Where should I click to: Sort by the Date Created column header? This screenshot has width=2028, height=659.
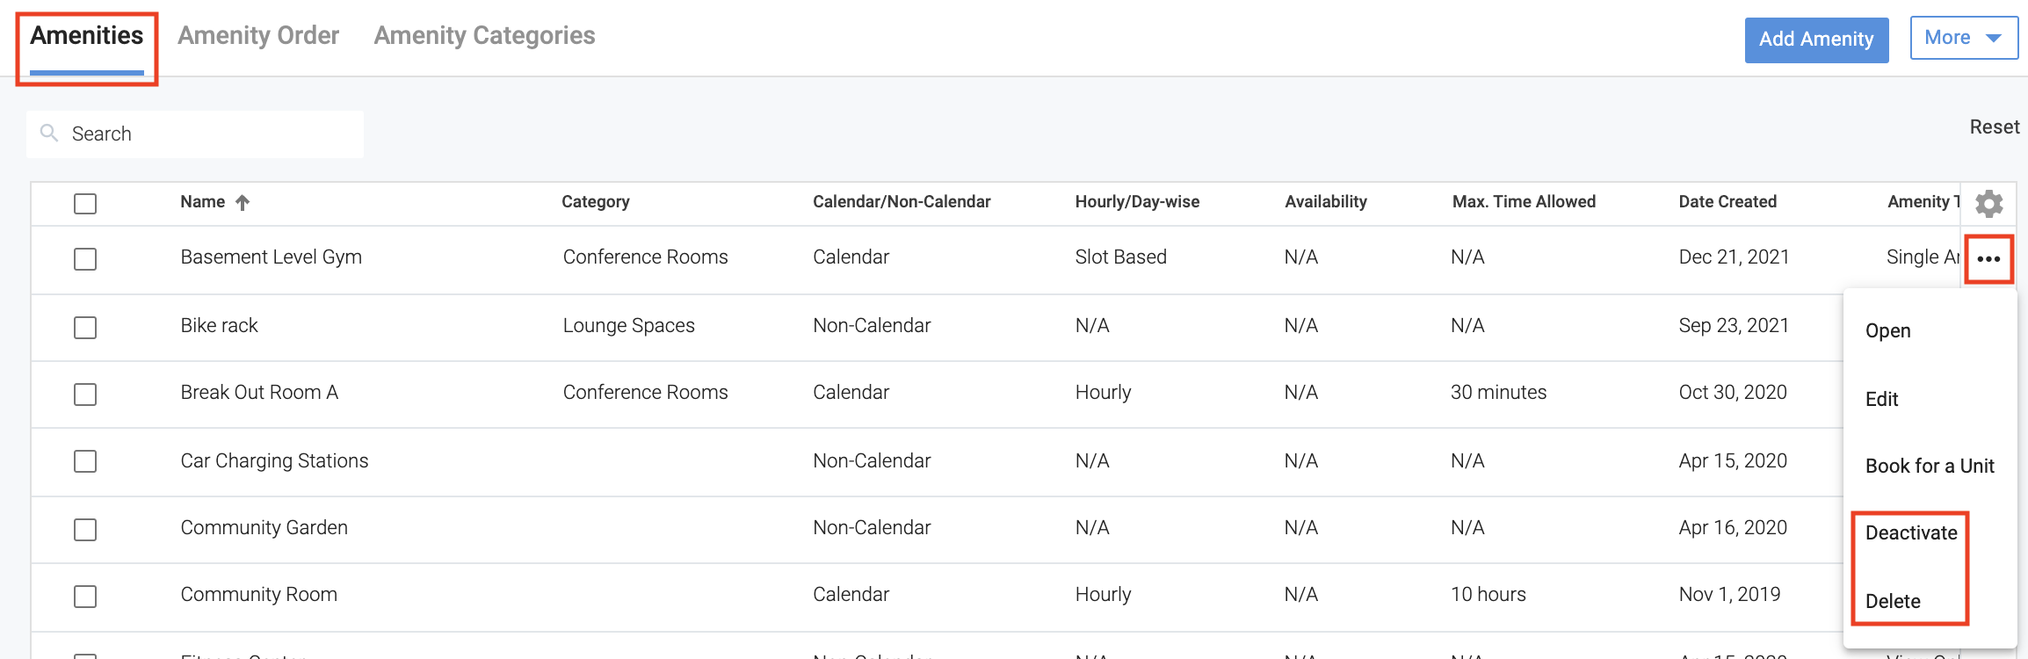point(1727,202)
